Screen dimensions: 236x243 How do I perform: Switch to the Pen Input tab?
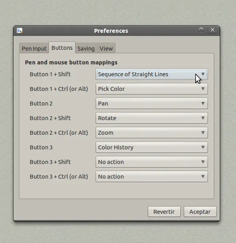(x=34, y=49)
